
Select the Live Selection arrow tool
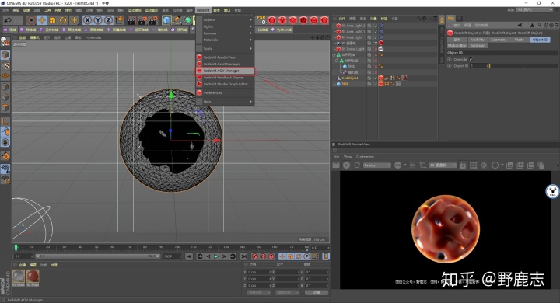pyautogui.click(x=31, y=20)
